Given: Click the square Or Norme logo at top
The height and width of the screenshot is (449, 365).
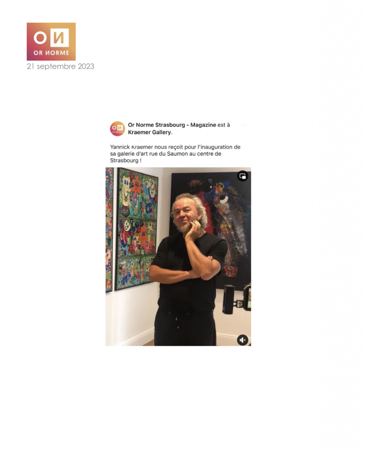Looking at the screenshot, I should click(x=51, y=42).
